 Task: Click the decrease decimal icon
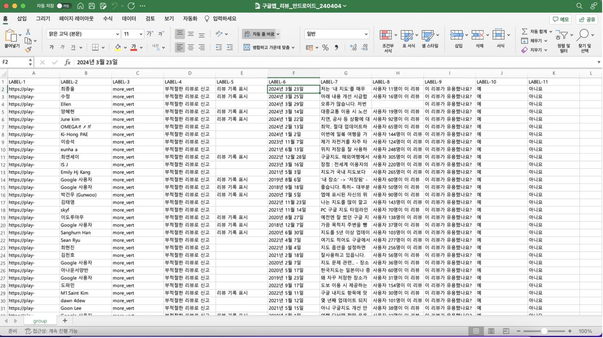click(x=365, y=48)
